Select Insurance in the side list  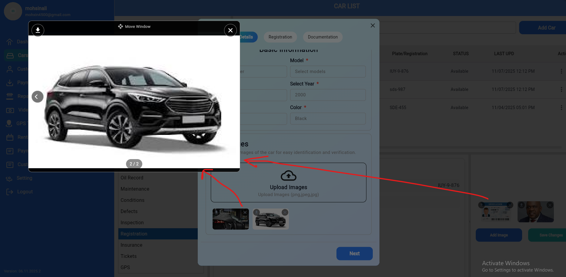point(131,245)
